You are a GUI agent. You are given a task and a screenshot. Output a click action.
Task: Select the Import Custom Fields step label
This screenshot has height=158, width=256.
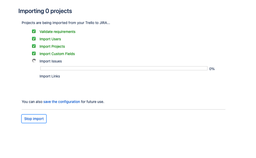pyautogui.click(x=57, y=54)
